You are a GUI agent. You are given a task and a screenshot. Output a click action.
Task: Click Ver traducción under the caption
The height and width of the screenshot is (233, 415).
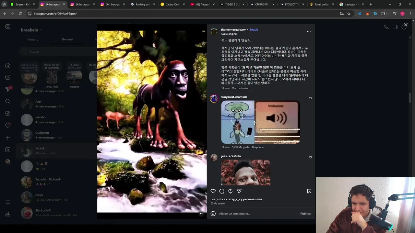pos(241,88)
